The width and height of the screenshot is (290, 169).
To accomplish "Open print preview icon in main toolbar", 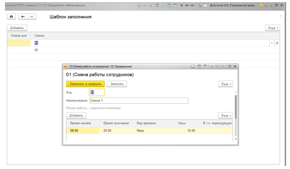I will [x=151, y=5].
